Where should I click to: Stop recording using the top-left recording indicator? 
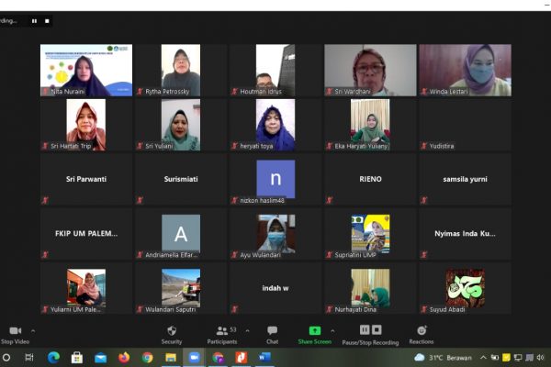[47, 19]
